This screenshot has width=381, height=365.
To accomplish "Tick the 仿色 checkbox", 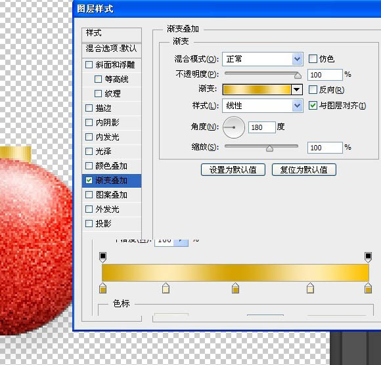I will click(x=313, y=59).
